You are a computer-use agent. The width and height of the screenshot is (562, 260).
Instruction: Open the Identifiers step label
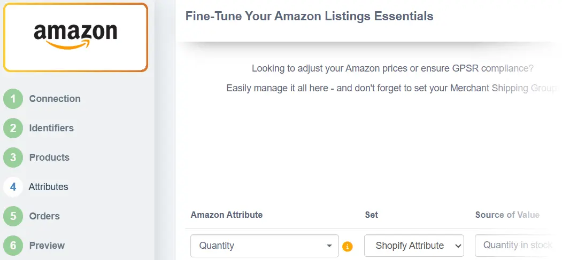[x=51, y=128]
